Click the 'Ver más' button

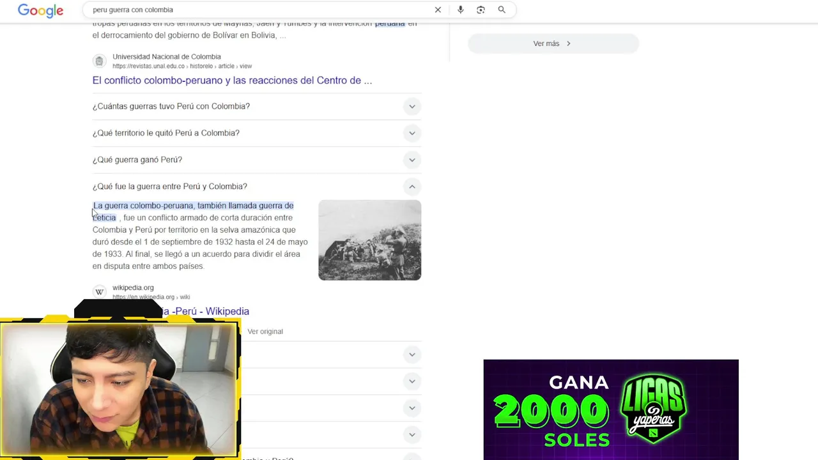click(x=553, y=43)
